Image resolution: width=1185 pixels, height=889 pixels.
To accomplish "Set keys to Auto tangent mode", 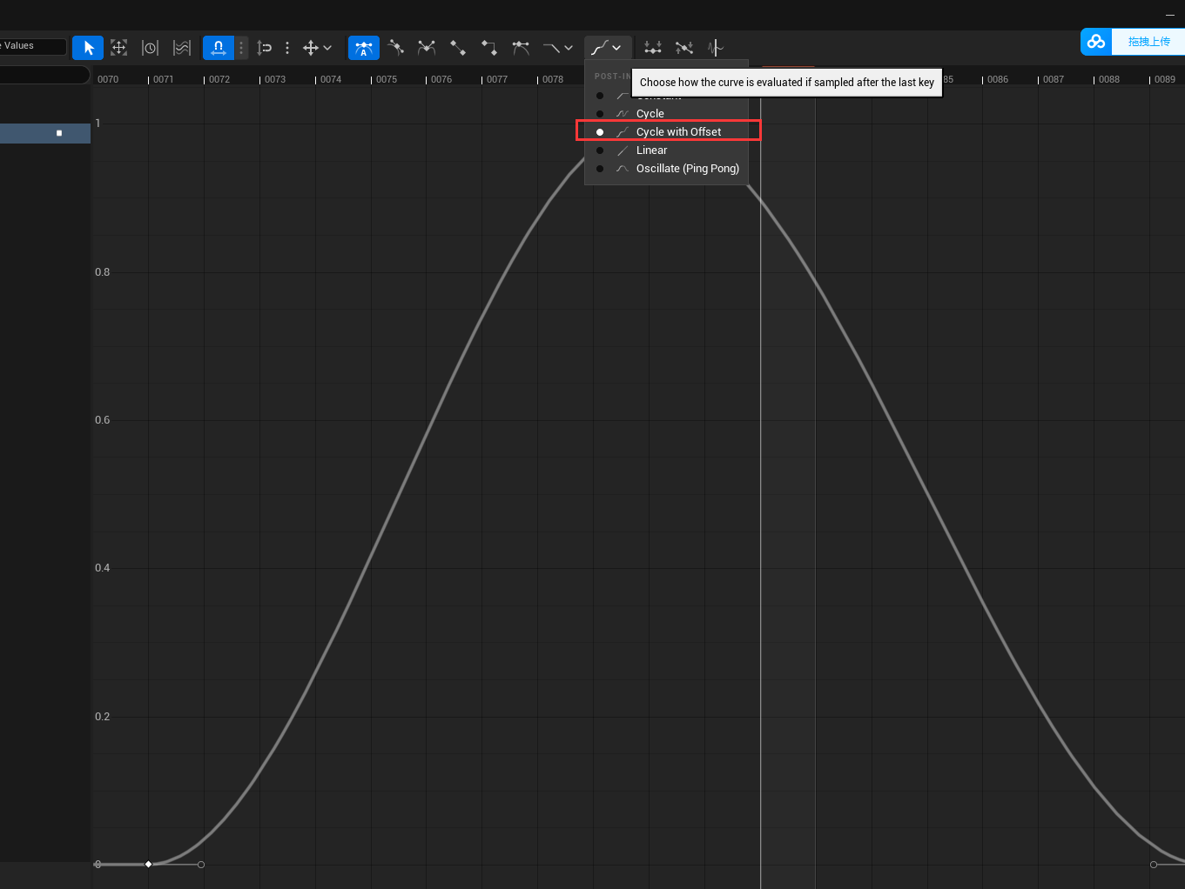I will tap(363, 48).
